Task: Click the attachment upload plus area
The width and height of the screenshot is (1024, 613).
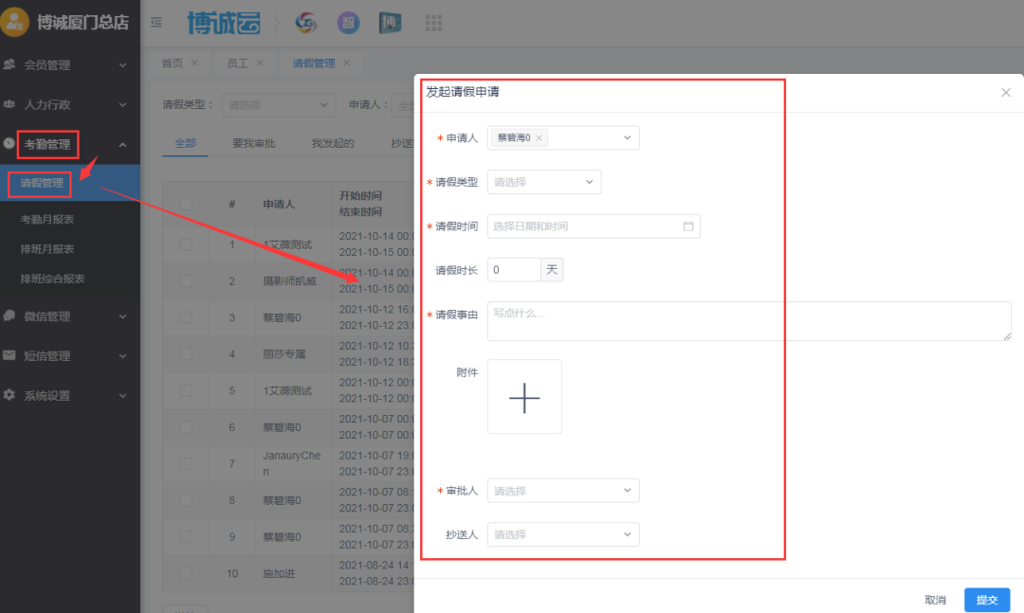Action: click(523, 396)
